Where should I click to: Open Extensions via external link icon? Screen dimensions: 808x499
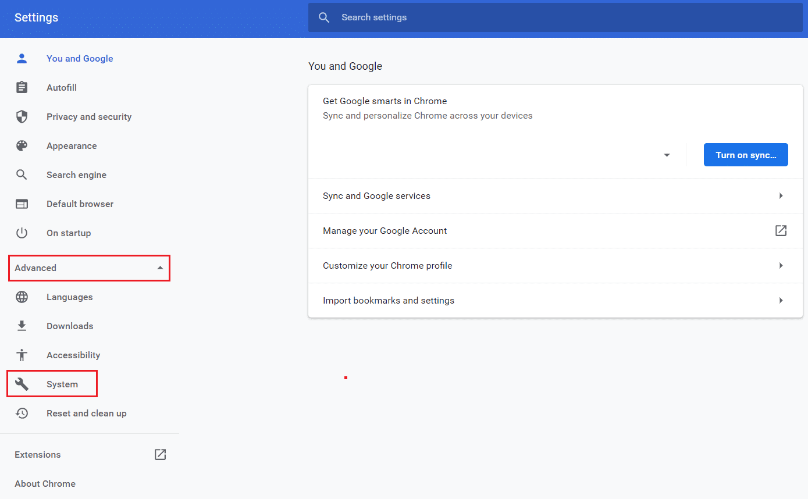tap(160, 454)
